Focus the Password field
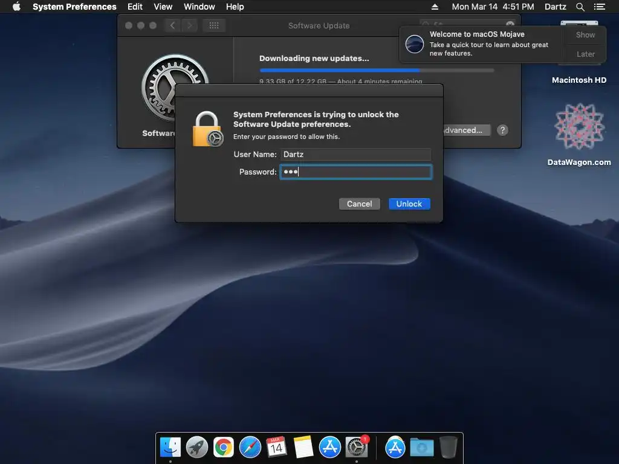 [x=355, y=172]
